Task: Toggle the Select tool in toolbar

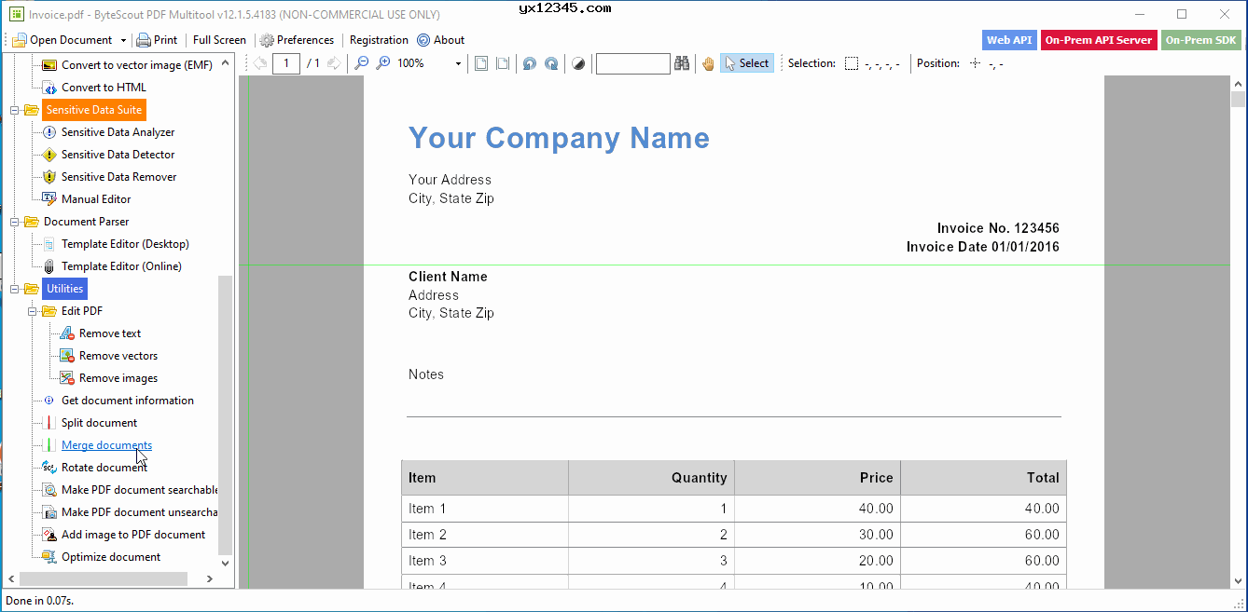Action: (x=746, y=63)
